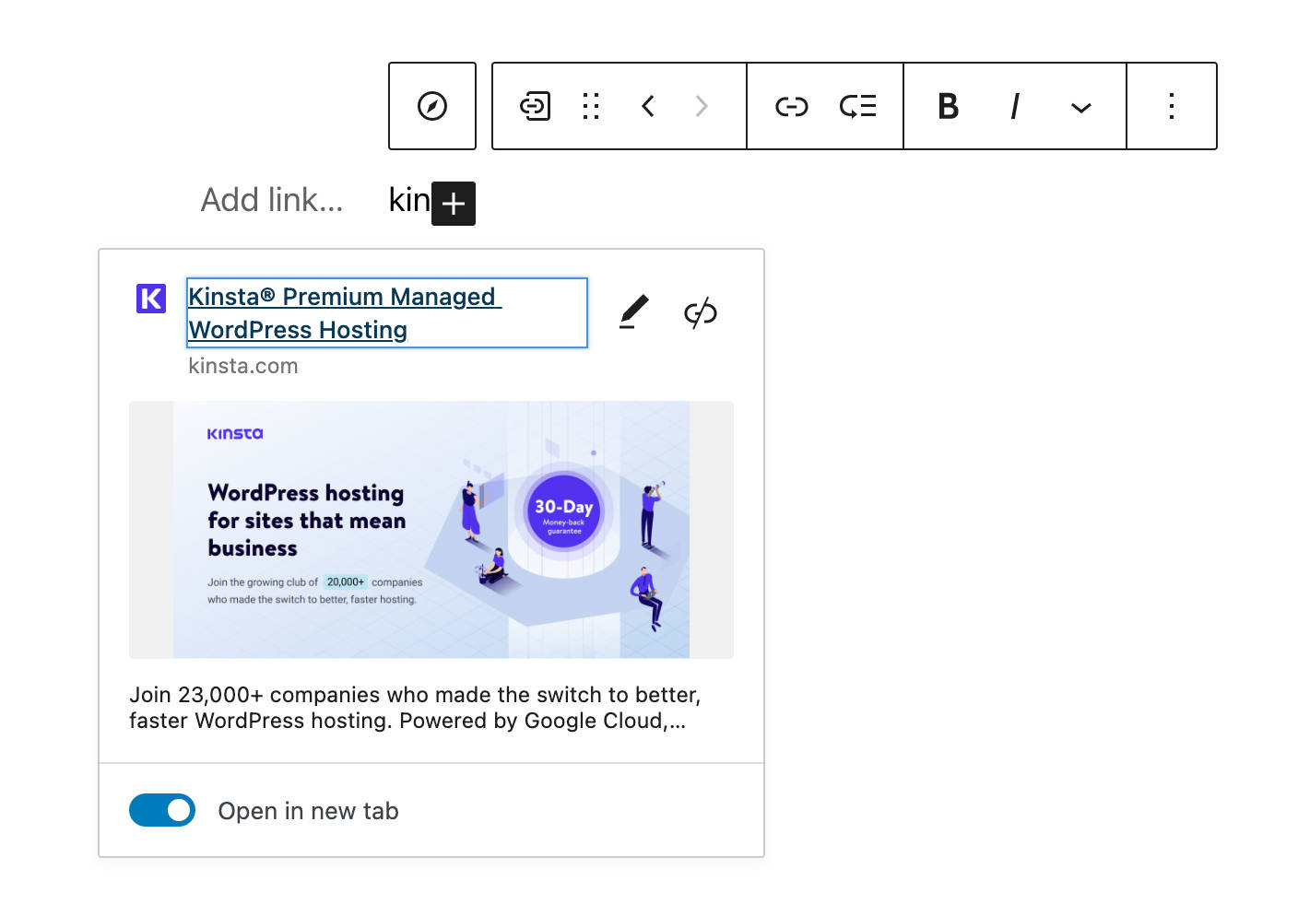Click the purple Kinsta K favicon

click(x=151, y=299)
